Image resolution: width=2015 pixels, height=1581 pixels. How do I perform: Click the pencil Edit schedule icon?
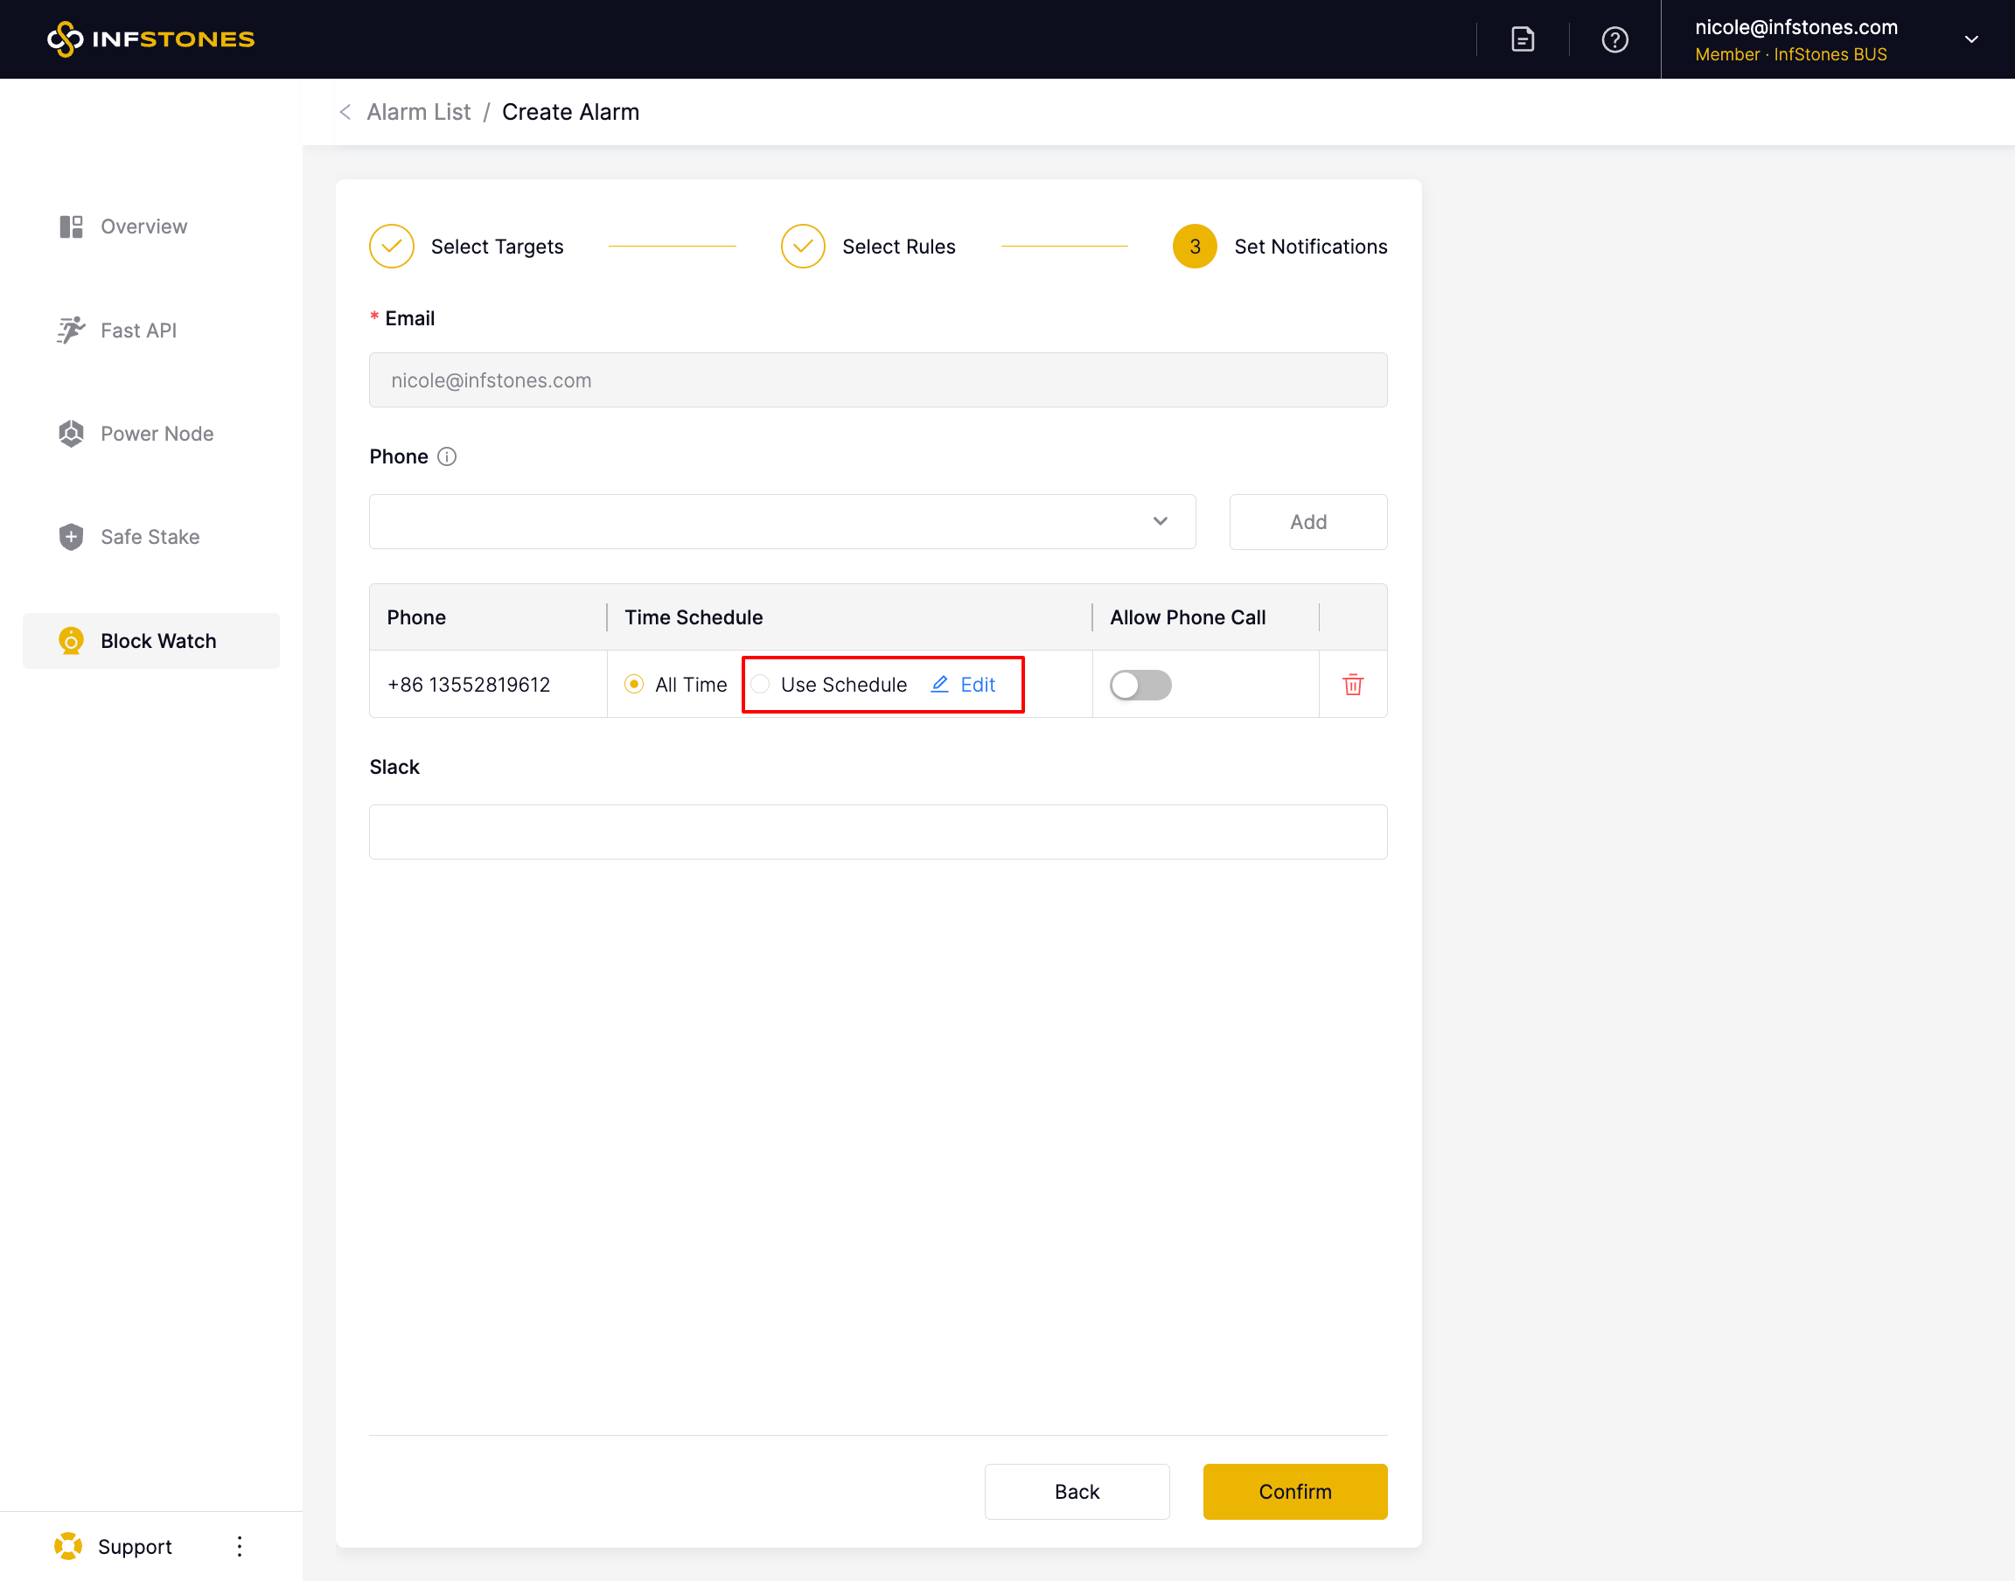pos(939,684)
